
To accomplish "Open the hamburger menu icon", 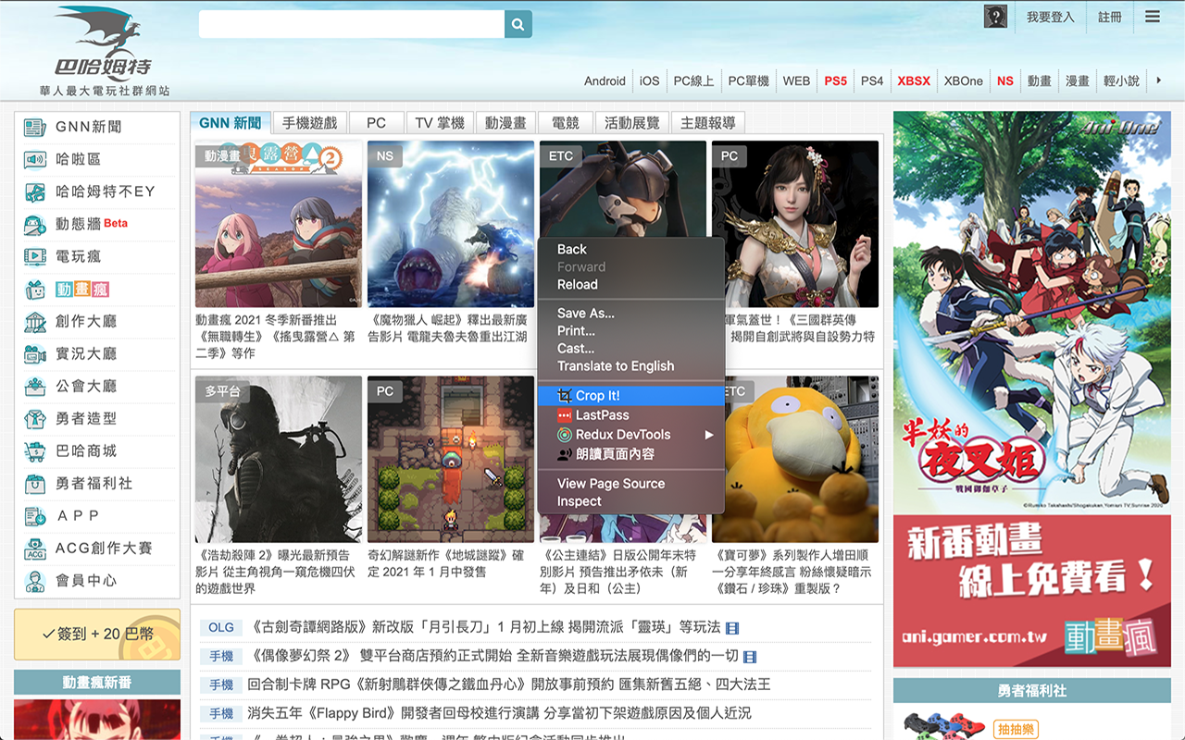I will click(x=1152, y=17).
